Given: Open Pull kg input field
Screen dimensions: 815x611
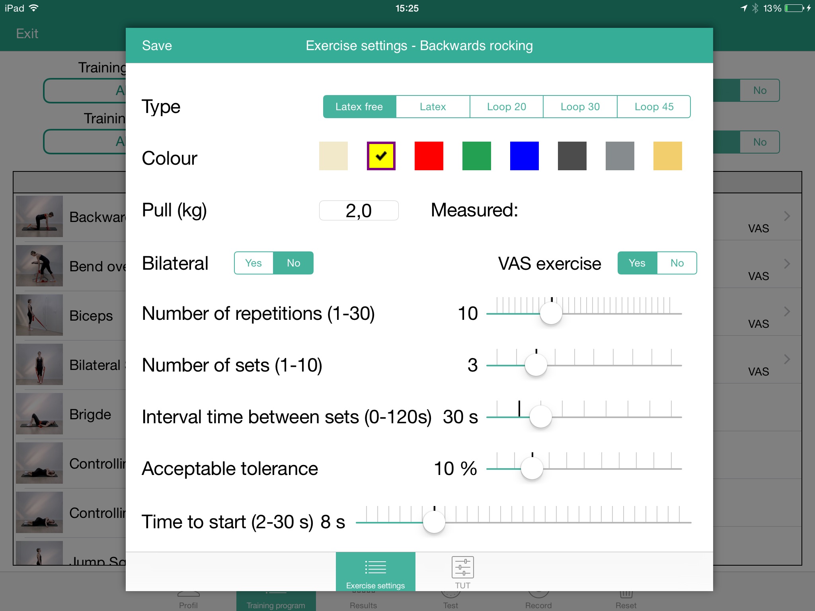Looking at the screenshot, I should click(x=356, y=210).
